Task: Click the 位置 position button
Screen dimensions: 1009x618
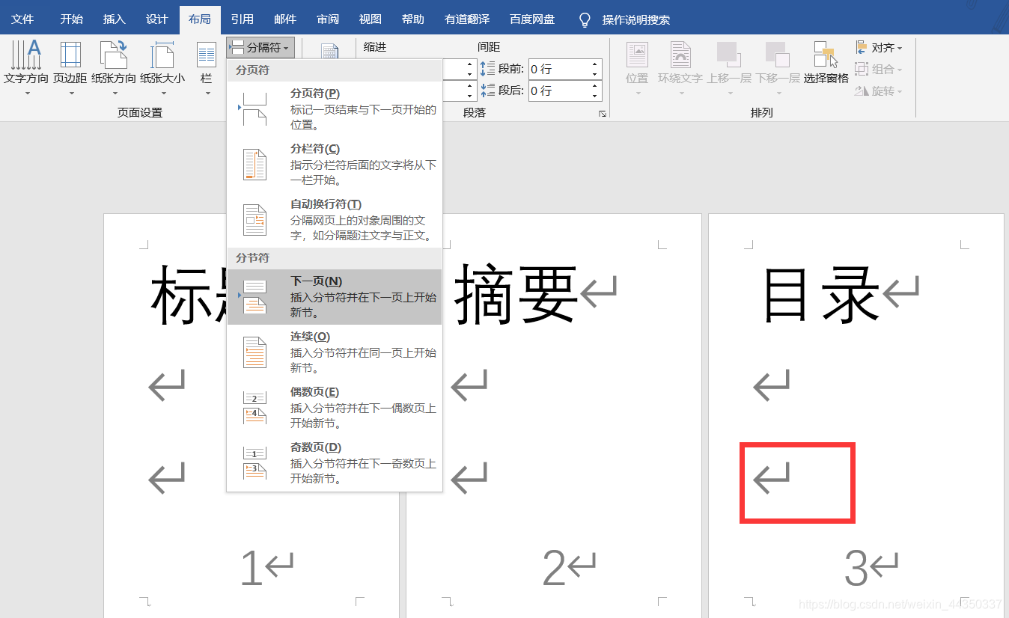Action: [x=637, y=69]
